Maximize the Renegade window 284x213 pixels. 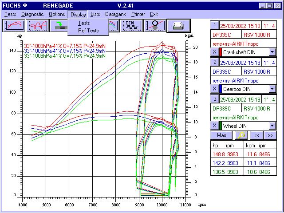[x=270, y=6]
